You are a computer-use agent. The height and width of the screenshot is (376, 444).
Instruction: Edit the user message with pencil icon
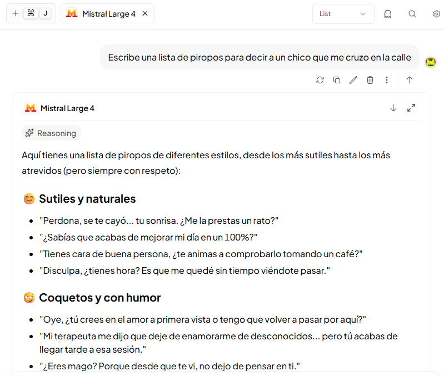pyautogui.click(x=353, y=80)
